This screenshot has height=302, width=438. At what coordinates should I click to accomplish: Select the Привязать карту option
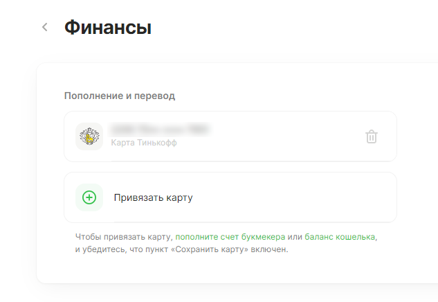click(x=230, y=197)
